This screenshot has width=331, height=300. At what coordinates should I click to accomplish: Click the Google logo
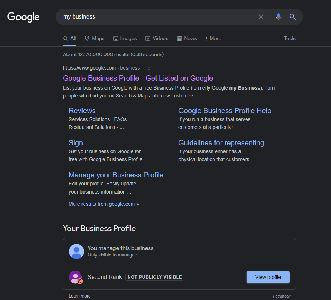[x=23, y=17]
